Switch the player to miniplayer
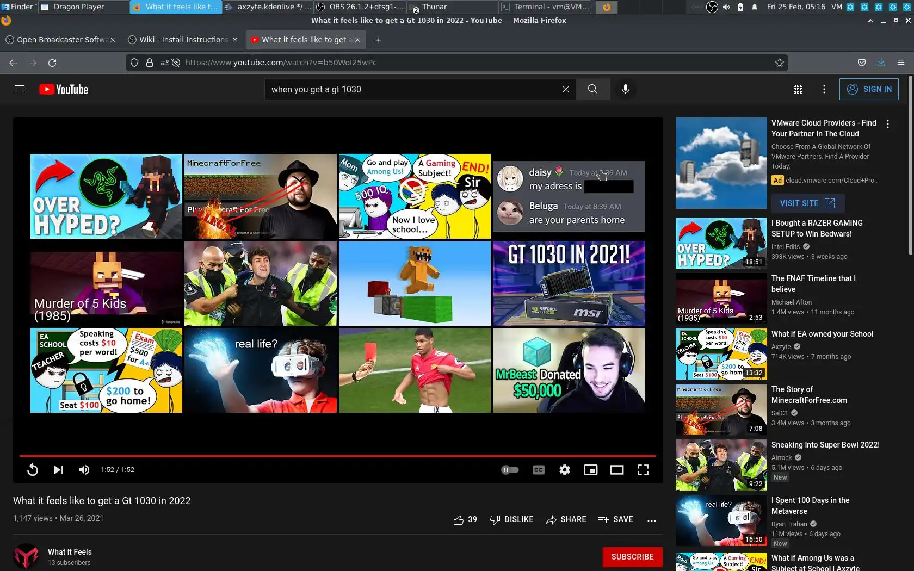This screenshot has height=571, width=914. tap(591, 470)
